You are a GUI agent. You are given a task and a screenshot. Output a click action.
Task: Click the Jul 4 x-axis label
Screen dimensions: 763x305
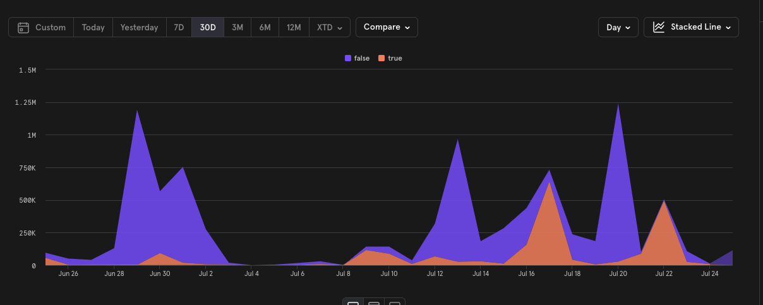pos(251,274)
